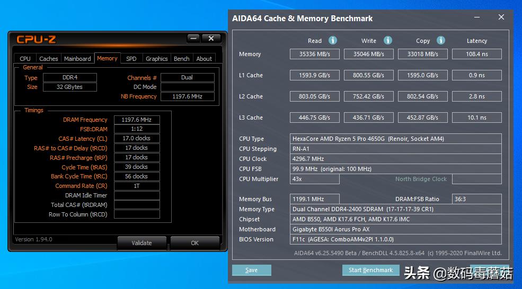
Task: Minimize the AIDA64 benchmark window
Action: pyautogui.click(x=476, y=18)
